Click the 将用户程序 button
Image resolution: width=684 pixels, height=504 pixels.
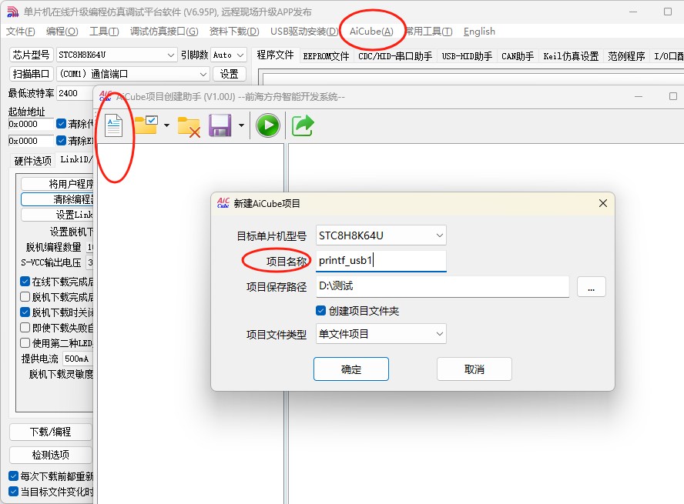(x=57, y=184)
